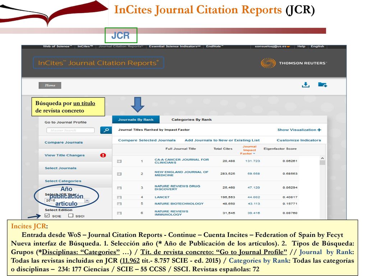Click the Full Journal Title column header
Viewport: 368px width, 276px height.
coord(180,149)
